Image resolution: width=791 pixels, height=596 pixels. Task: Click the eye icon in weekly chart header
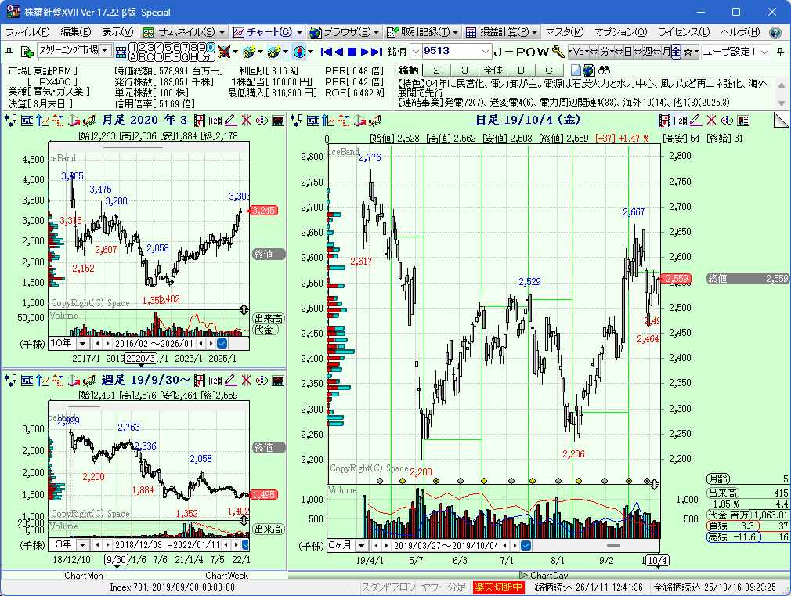click(262, 380)
